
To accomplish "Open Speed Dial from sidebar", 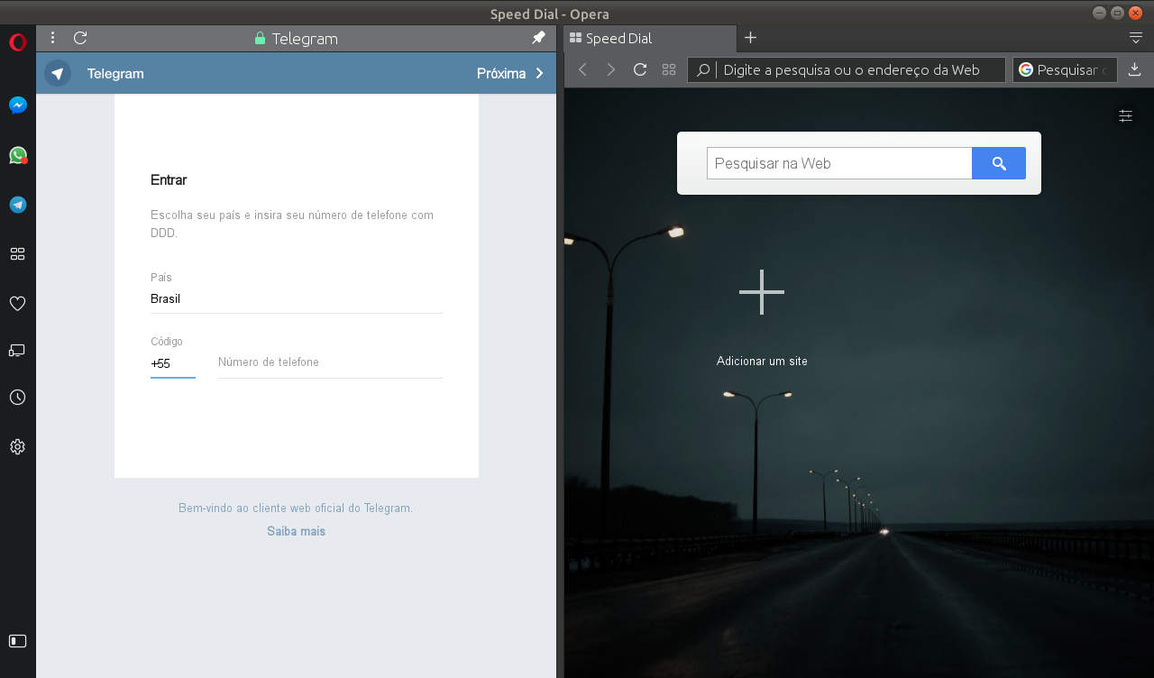I will pos(17,254).
